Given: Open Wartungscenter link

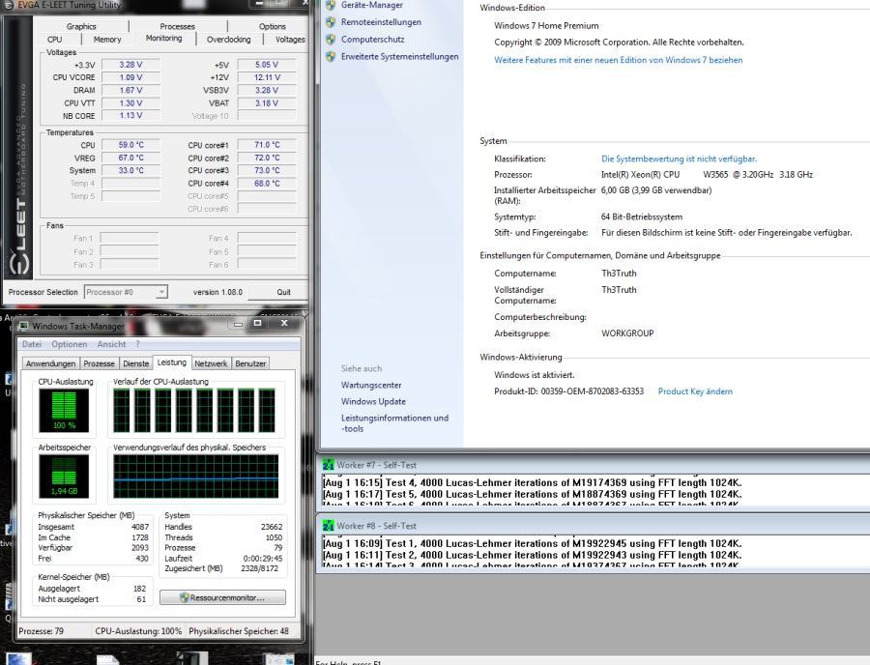Looking at the screenshot, I should coord(371,385).
